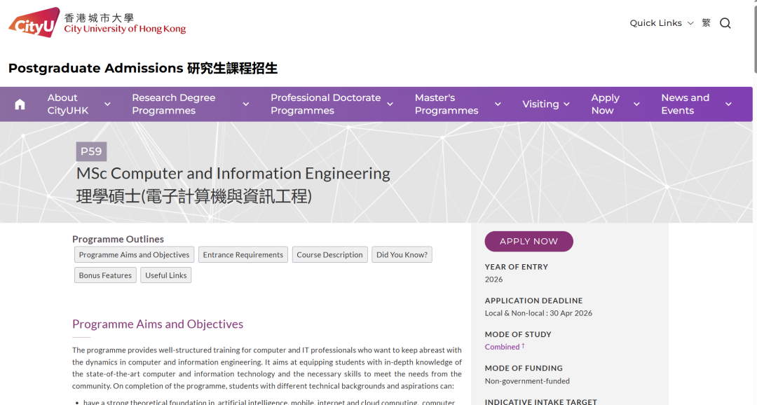Image resolution: width=757 pixels, height=405 pixels.
Task: Expand About CityUHK menu chevron
Action: 108,104
